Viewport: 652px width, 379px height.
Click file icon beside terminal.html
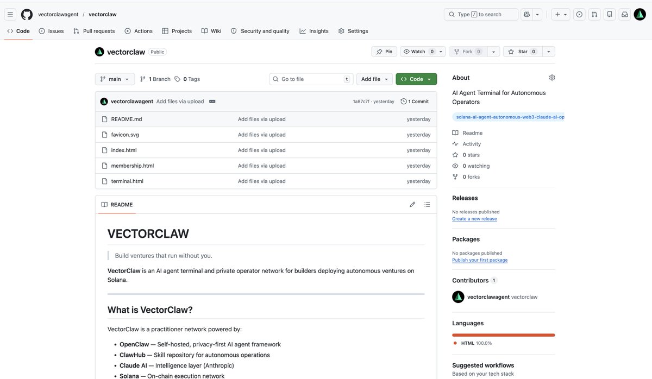(105, 181)
